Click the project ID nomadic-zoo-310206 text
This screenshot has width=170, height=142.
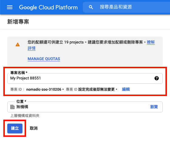coord(44,89)
